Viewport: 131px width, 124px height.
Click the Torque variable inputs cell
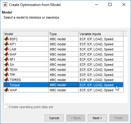click(x=101, y=85)
